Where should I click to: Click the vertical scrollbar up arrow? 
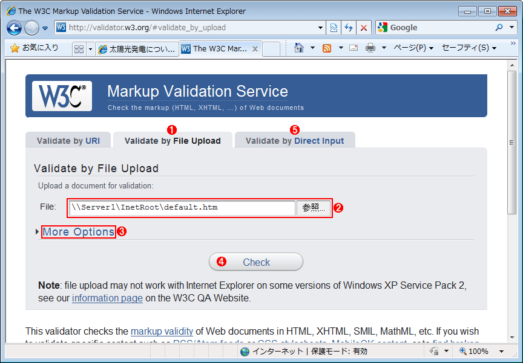[x=512, y=65]
